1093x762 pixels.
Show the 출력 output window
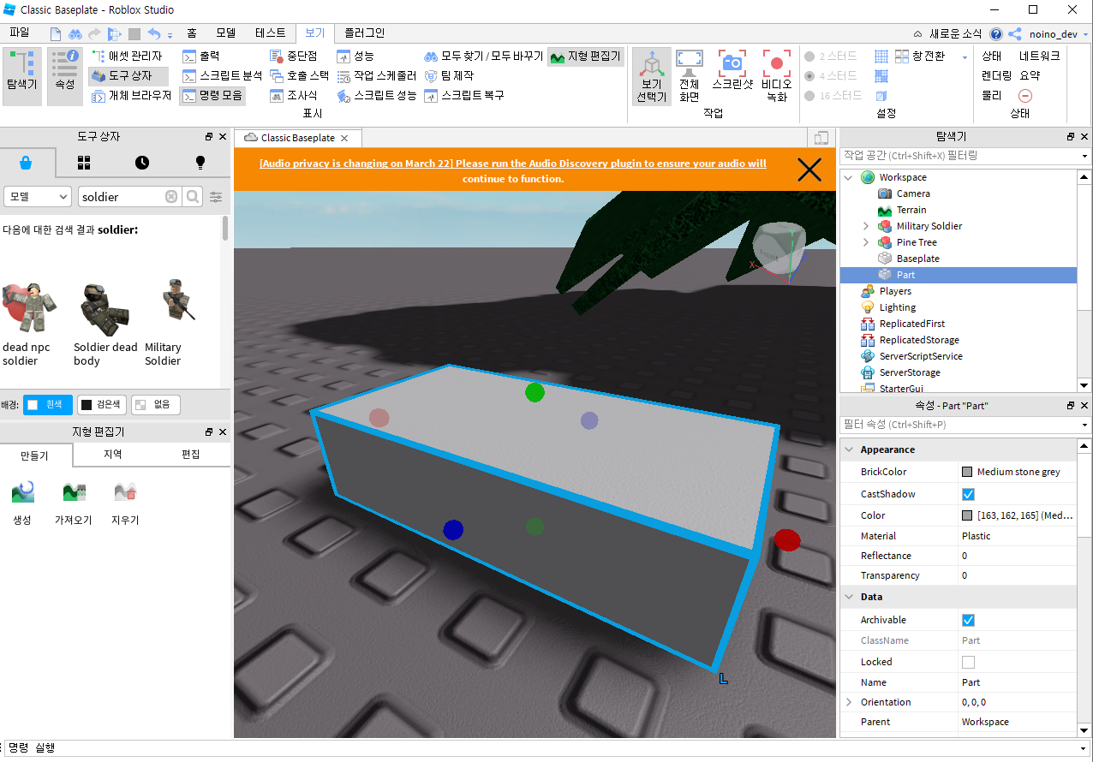tap(202, 57)
